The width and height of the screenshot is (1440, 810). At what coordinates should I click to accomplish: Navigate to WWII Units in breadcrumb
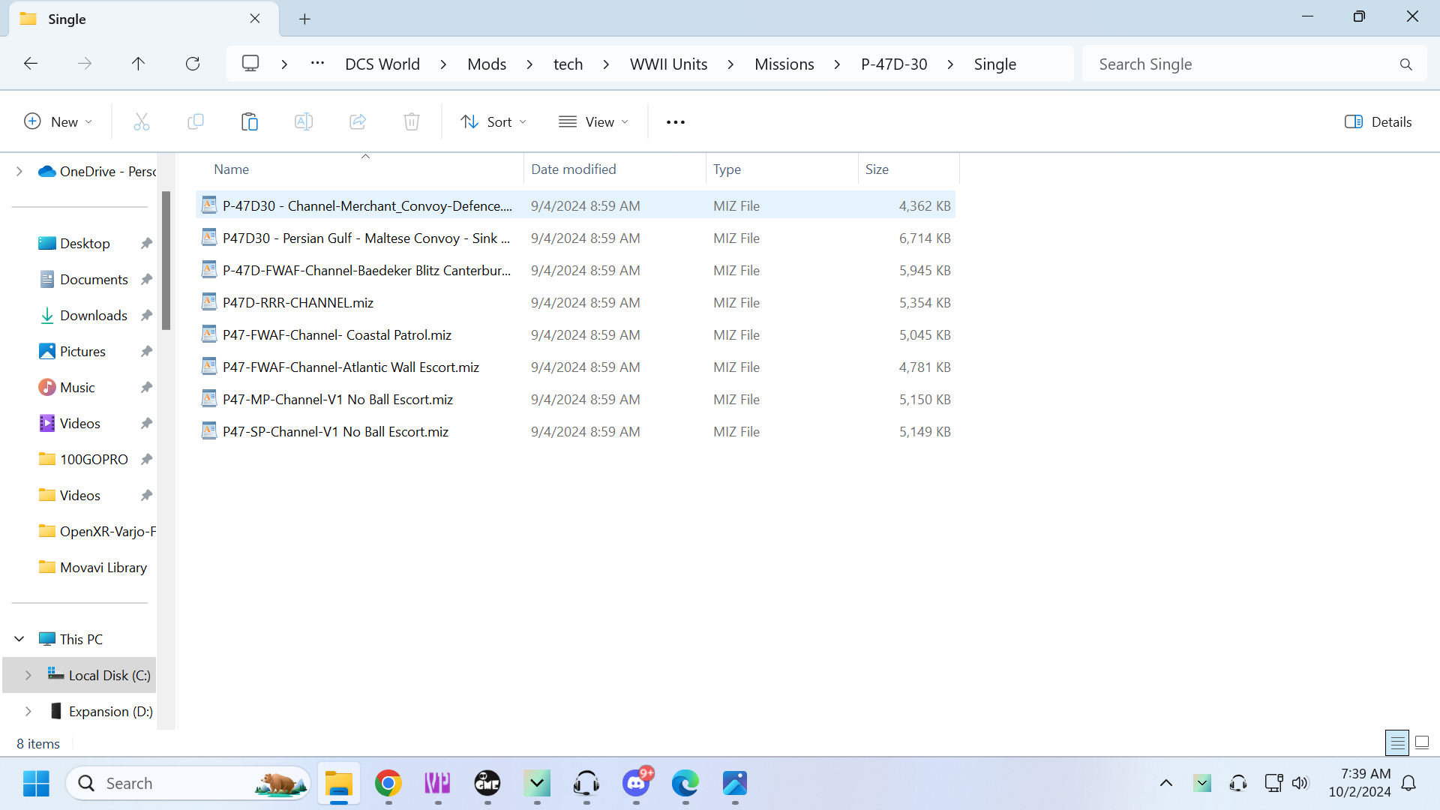click(x=668, y=64)
